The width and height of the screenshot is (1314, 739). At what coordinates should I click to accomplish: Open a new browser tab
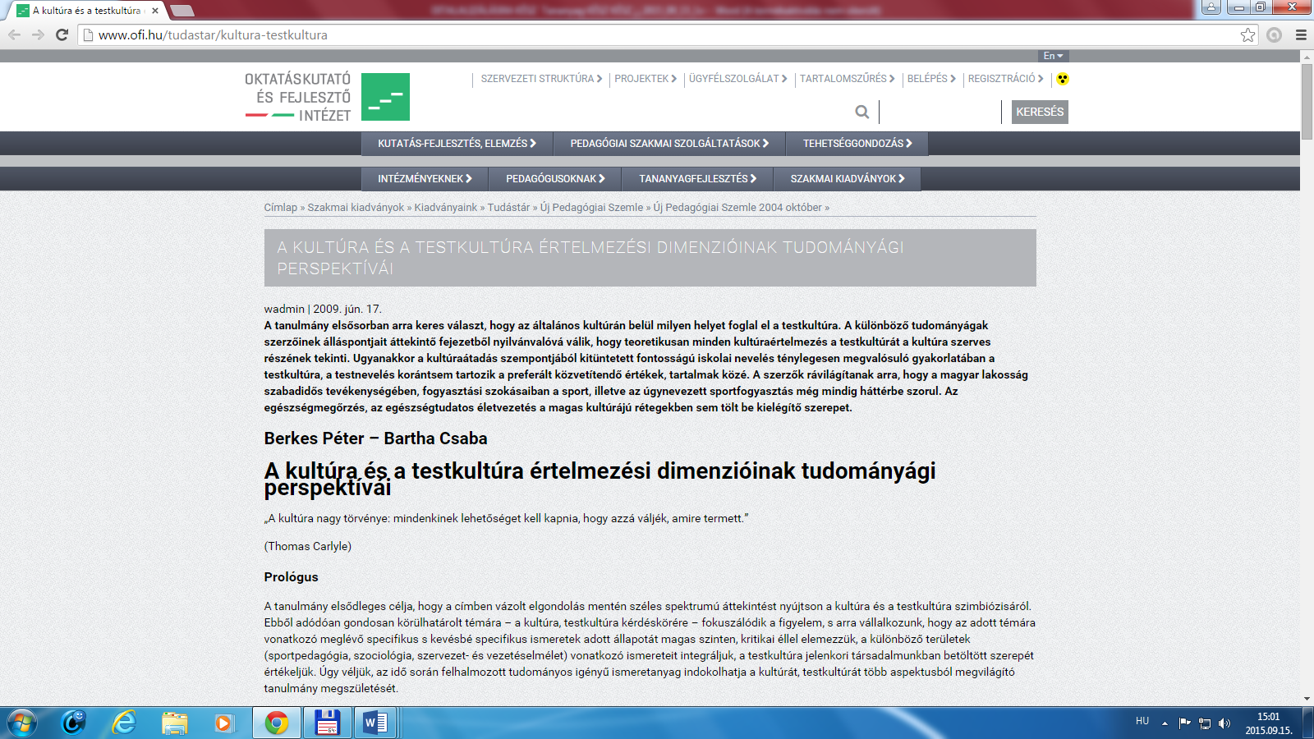(x=181, y=11)
